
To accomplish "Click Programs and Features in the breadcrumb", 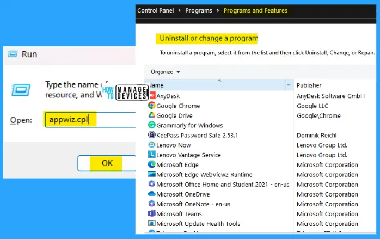I will [255, 10].
